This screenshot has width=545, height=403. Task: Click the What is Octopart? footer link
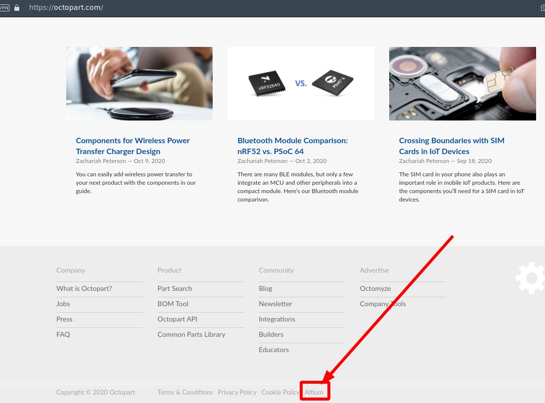pyautogui.click(x=84, y=288)
